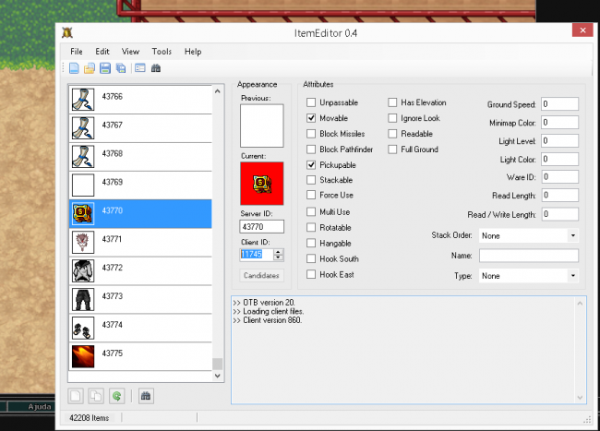This screenshot has width=600, height=431.
Task: Select item 43771 in the list
Action: click(x=140, y=242)
